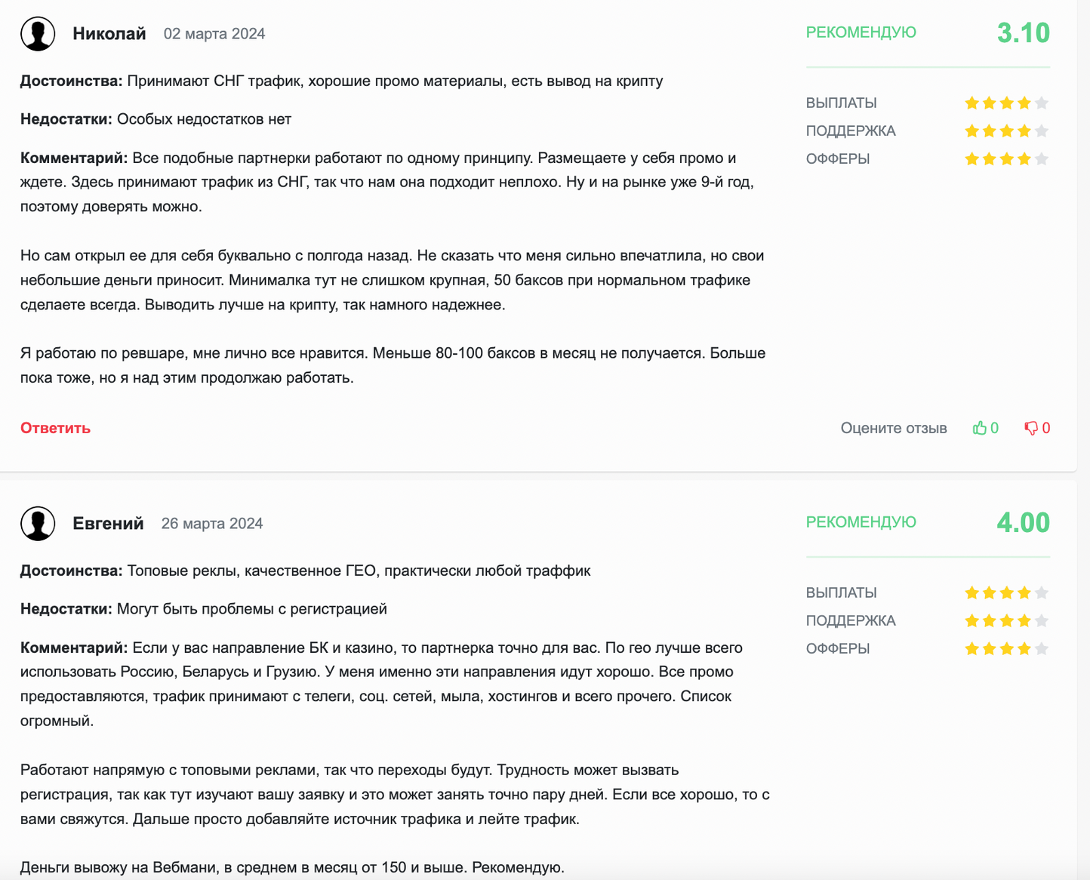1090x880 pixels.
Task: Click the date 26 марта 2024
Action: [212, 524]
